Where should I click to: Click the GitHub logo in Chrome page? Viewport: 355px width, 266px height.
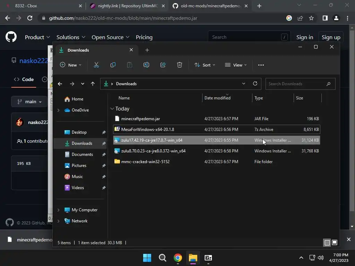(x=11, y=37)
